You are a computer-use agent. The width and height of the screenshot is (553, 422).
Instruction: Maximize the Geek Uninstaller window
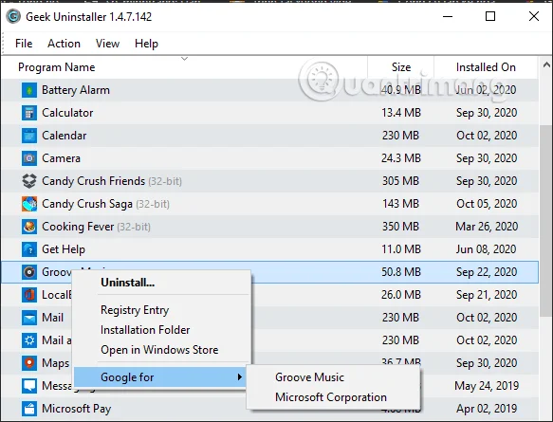(x=490, y=16)
